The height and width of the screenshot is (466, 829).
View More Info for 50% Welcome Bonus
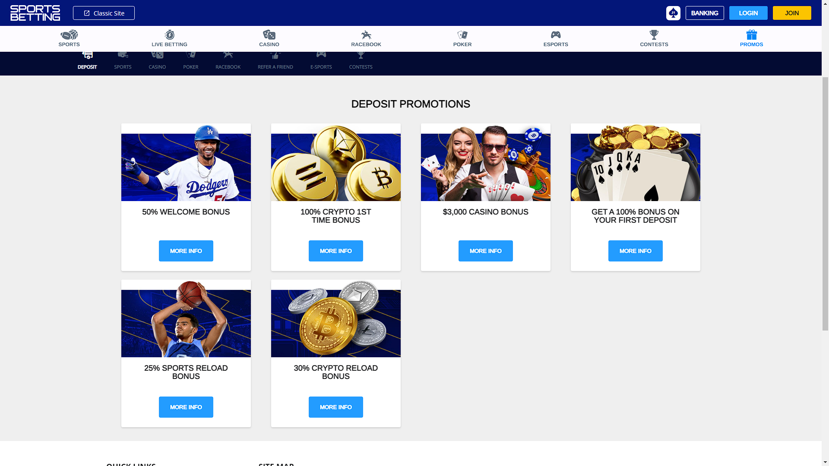pos(186,251)
